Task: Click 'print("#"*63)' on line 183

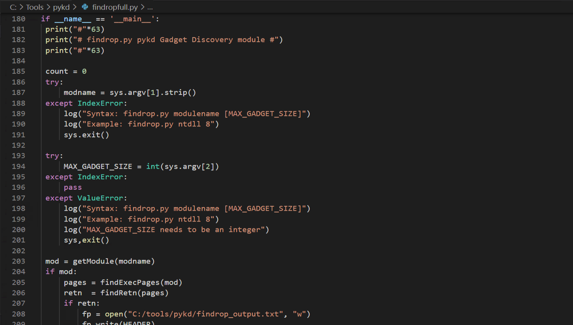Action: (75, 50)
